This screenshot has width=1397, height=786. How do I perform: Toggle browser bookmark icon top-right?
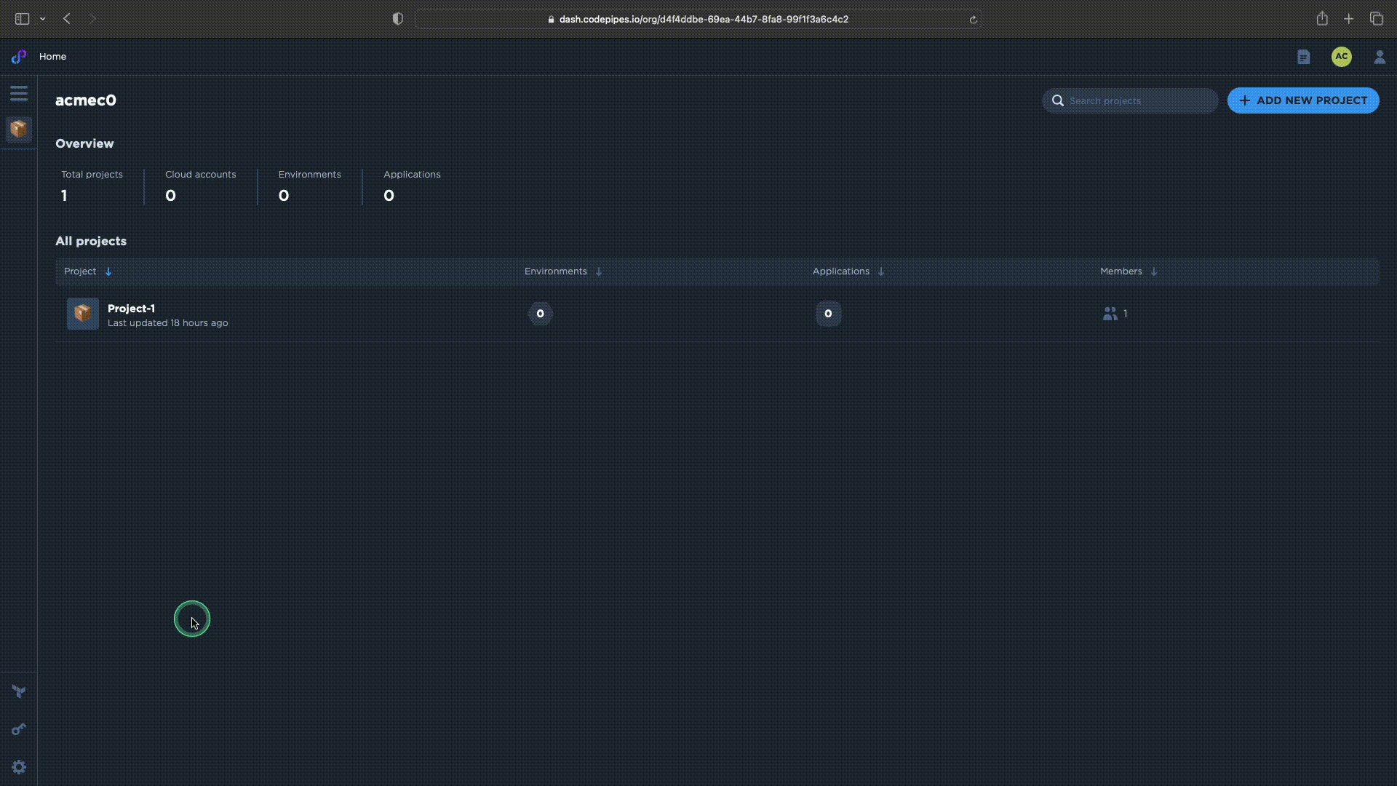[1322, 18]
